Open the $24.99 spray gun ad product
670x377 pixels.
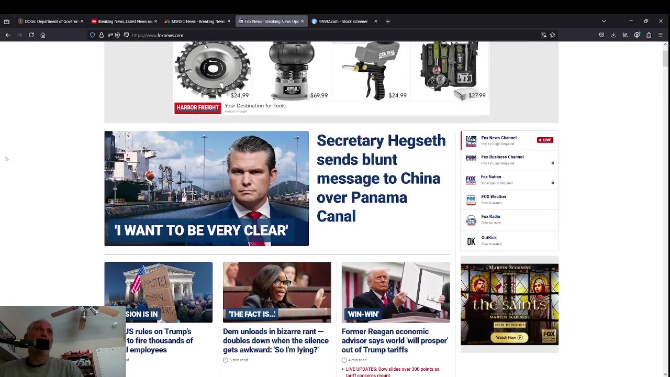371,71
